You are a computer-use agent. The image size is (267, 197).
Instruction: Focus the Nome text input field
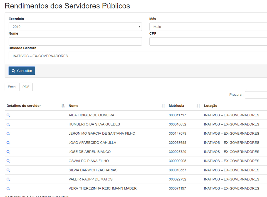coord(75,41)
